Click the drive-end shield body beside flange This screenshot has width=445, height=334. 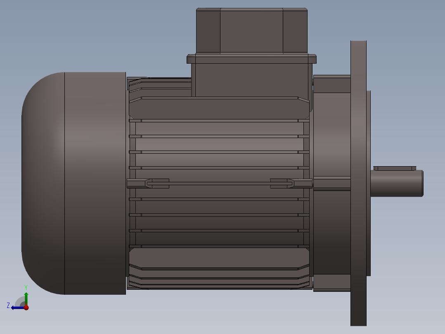[332, 184]
